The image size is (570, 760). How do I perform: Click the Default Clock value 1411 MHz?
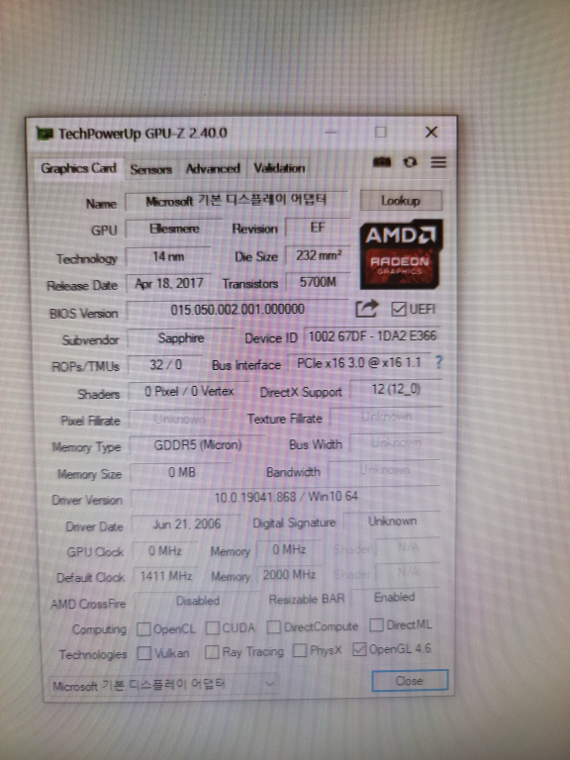point(166,576)
